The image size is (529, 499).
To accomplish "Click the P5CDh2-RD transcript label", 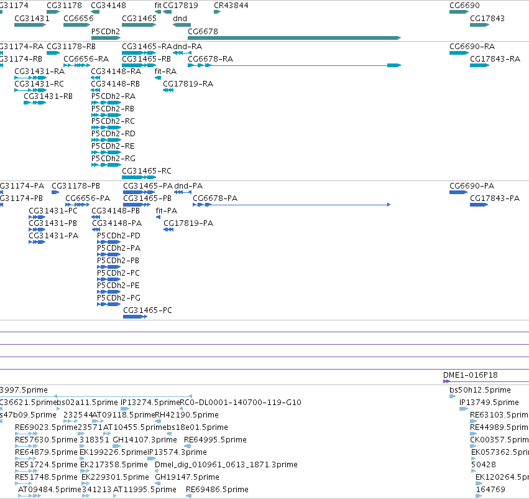I will point(113,134).
